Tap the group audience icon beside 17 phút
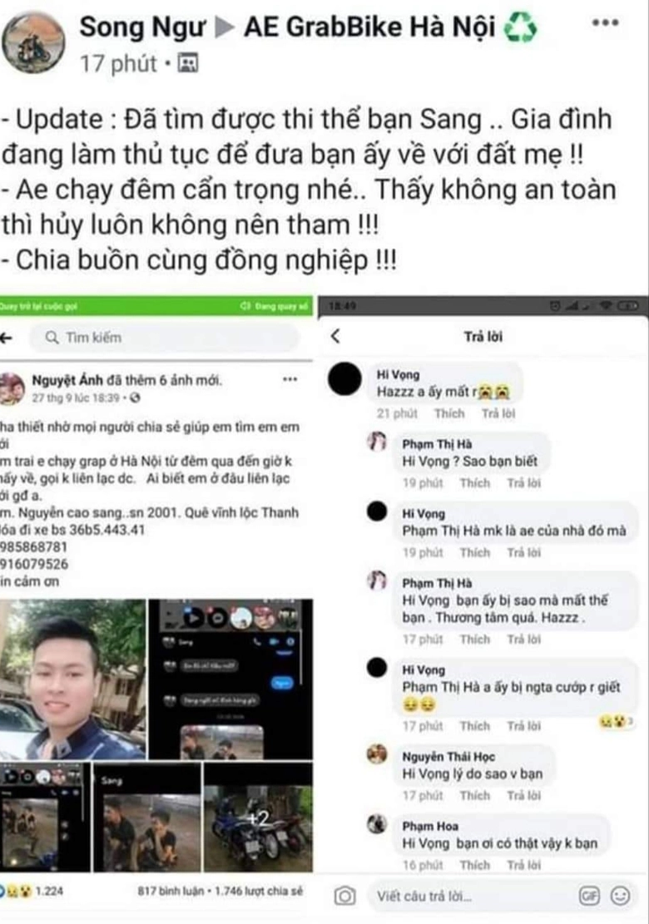 coord(187,63)
